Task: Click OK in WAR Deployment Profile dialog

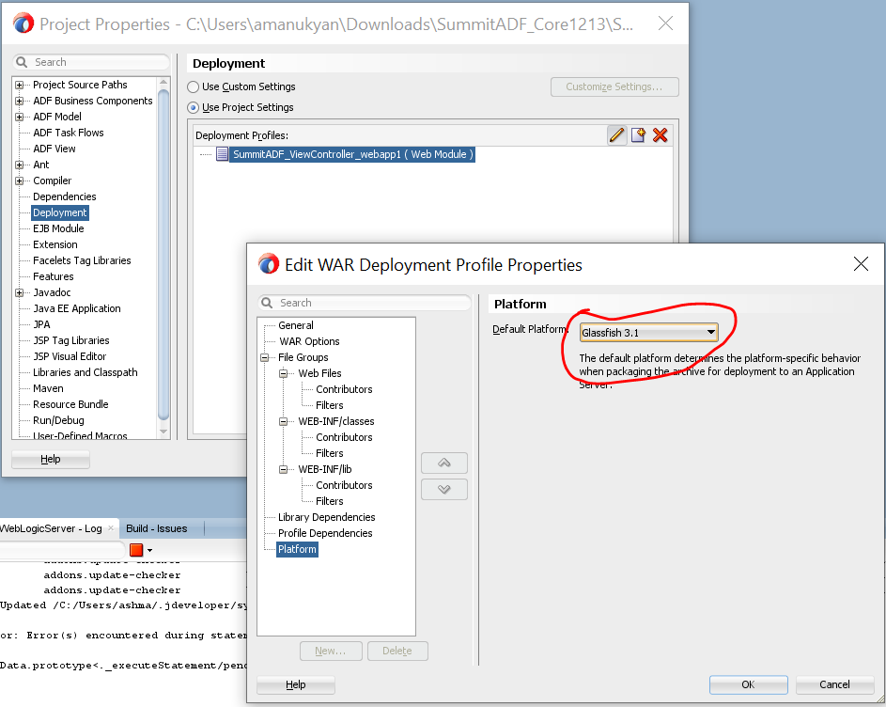Action: coord(748,684)
